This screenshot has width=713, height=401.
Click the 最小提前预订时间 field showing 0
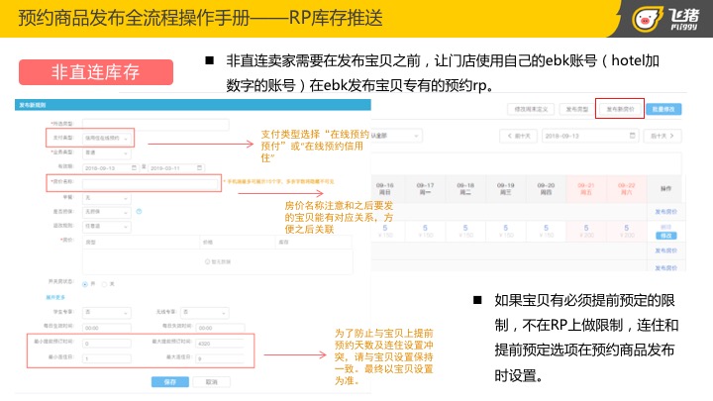[107, 344]
